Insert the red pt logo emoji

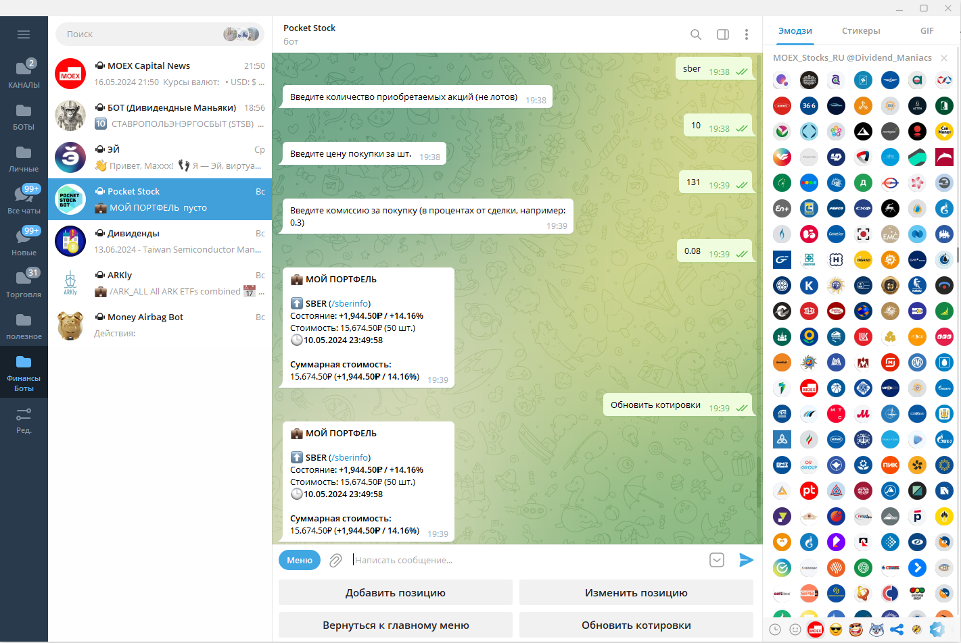click(x=809, y=490)
